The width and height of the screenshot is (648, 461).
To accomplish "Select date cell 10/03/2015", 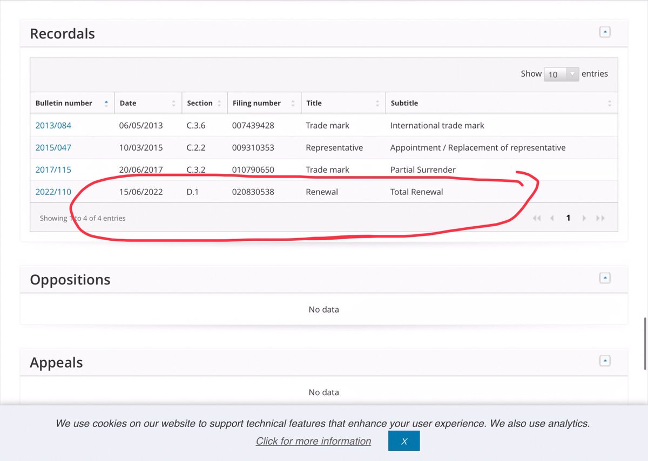I will (141, 147).
